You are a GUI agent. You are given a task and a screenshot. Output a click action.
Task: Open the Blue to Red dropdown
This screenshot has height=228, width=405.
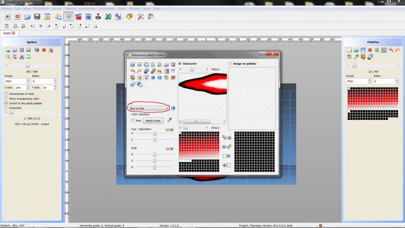click(x=149, y=108)
